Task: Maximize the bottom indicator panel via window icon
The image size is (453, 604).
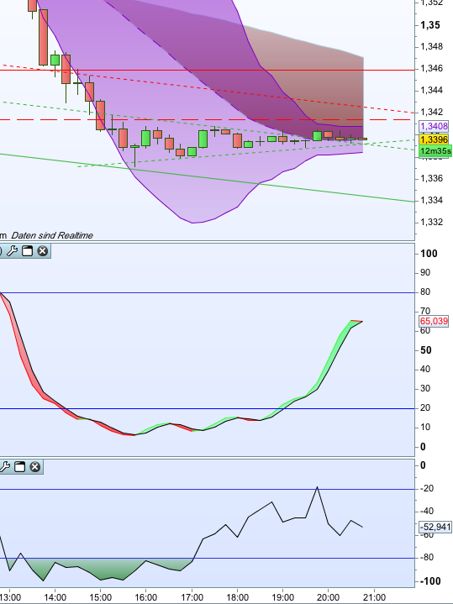Action: point(19,467)
